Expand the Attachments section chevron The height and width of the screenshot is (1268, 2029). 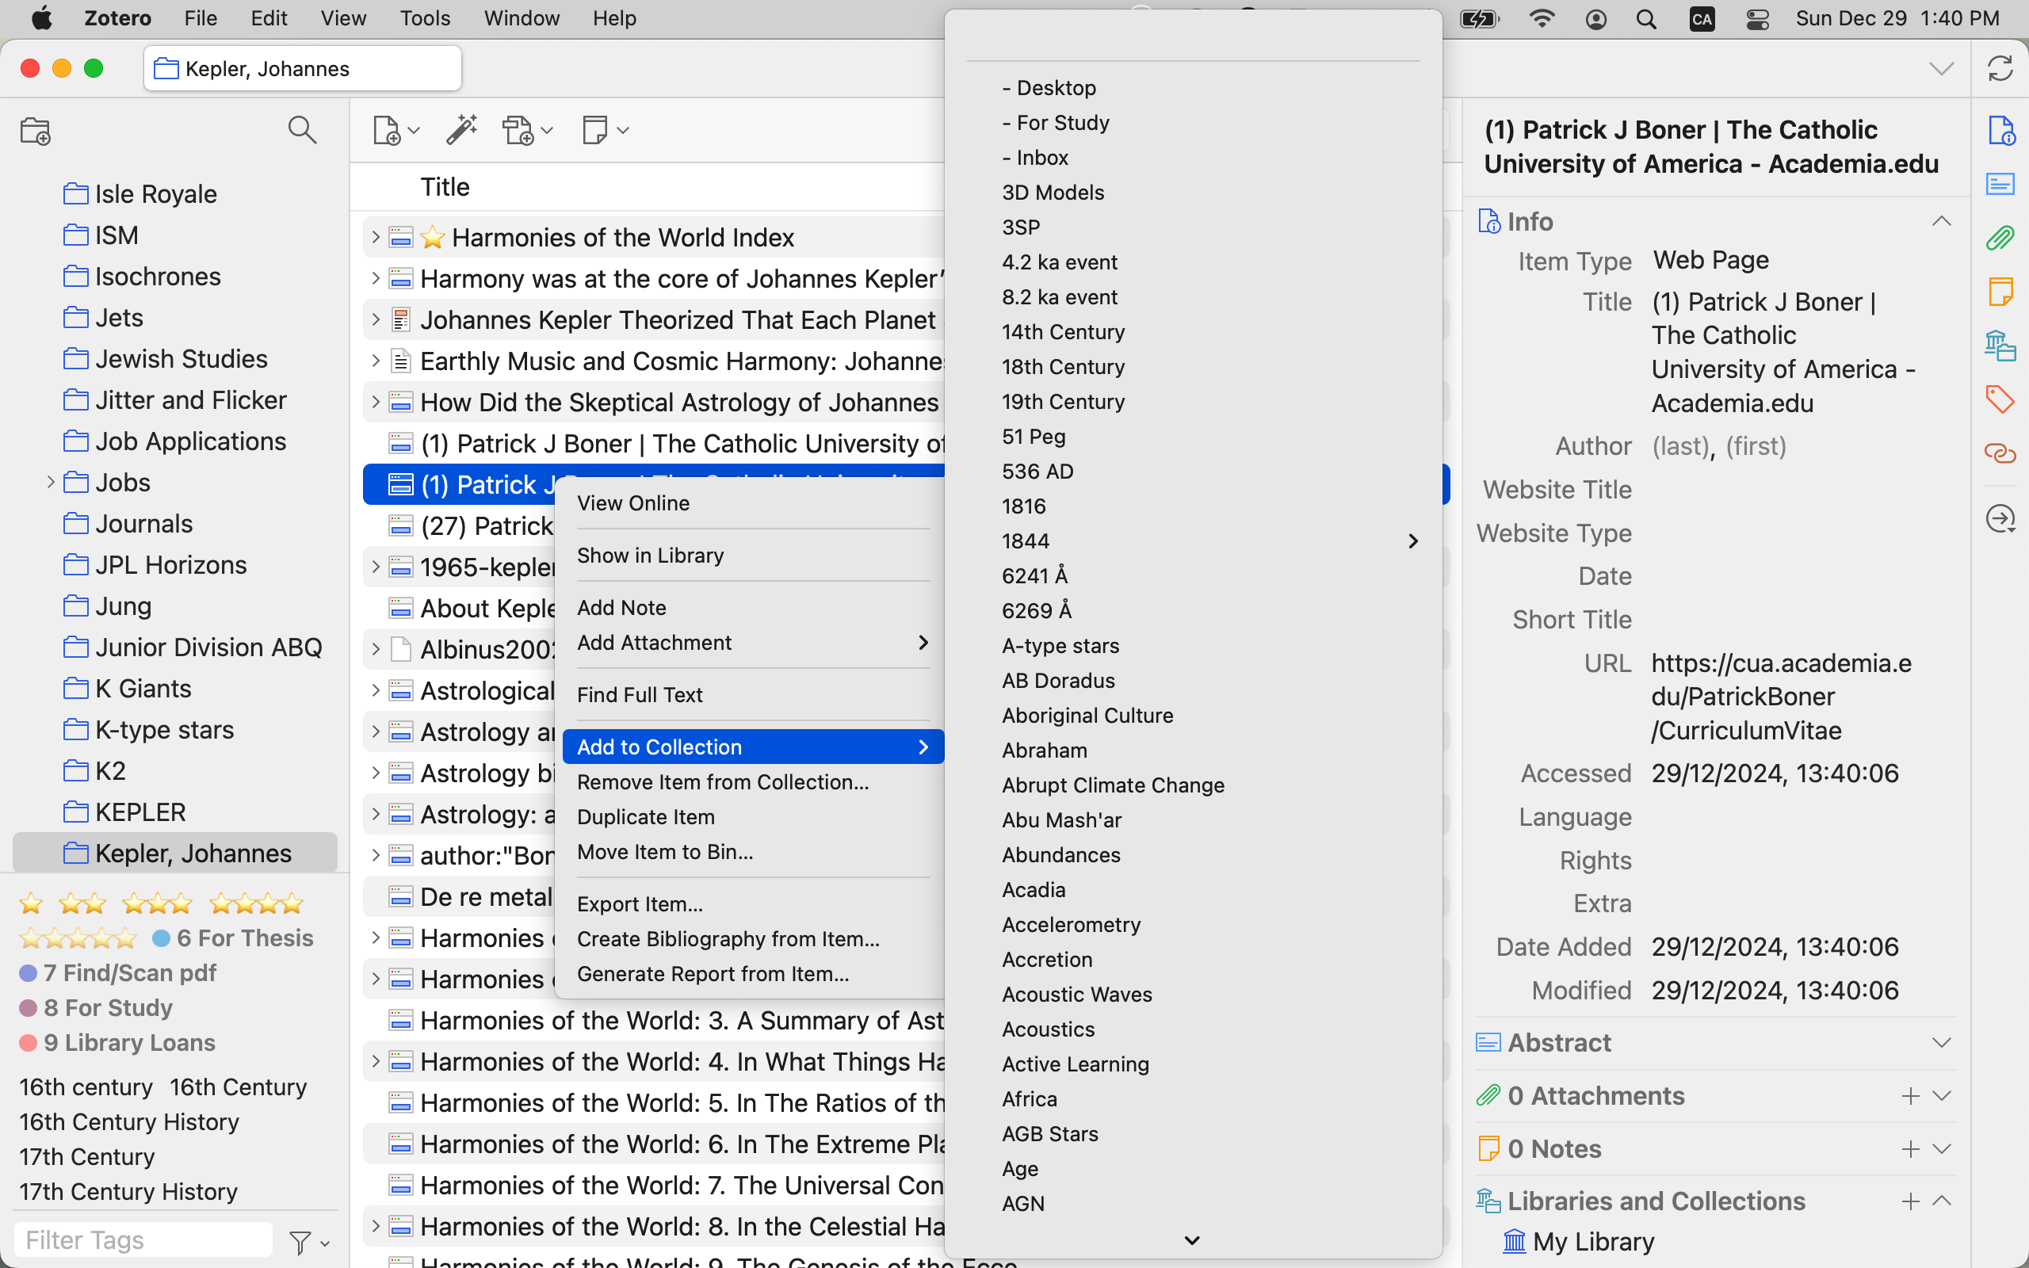point(1941,1095)
